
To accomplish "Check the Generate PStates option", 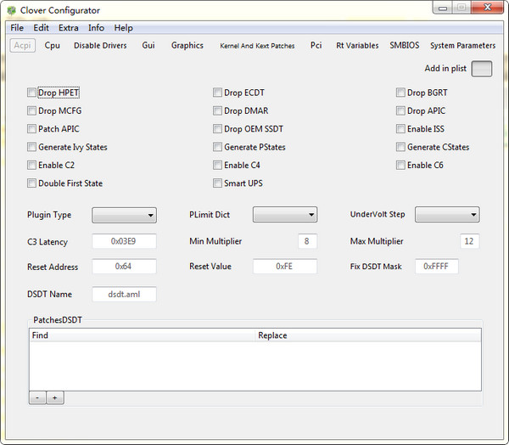I will tap(218, 147).
